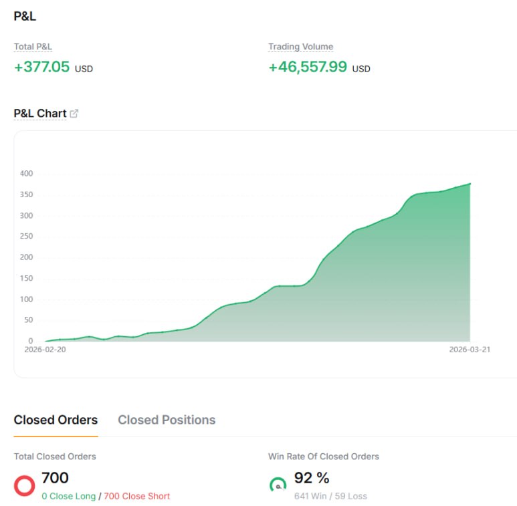Switch to the Closed Positions tab
This screenshot has height=506, width=517.
click(x=167, y=420)
